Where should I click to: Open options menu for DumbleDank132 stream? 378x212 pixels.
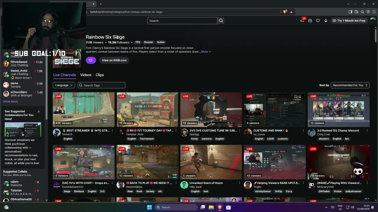tap(112, 183)
